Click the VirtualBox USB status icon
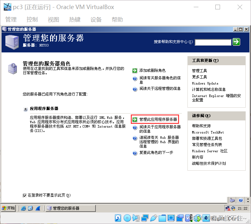The height and width of the screenshot is (224, 251). click(154, 218)
